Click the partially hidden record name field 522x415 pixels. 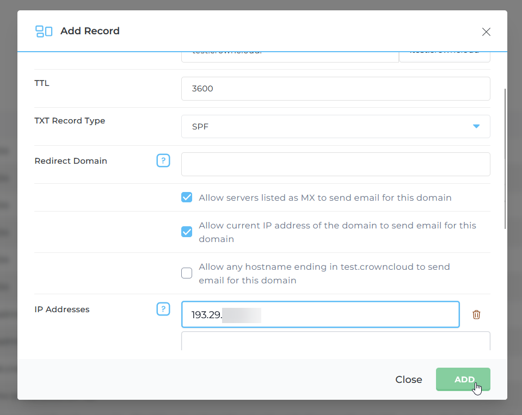point(290,55)
